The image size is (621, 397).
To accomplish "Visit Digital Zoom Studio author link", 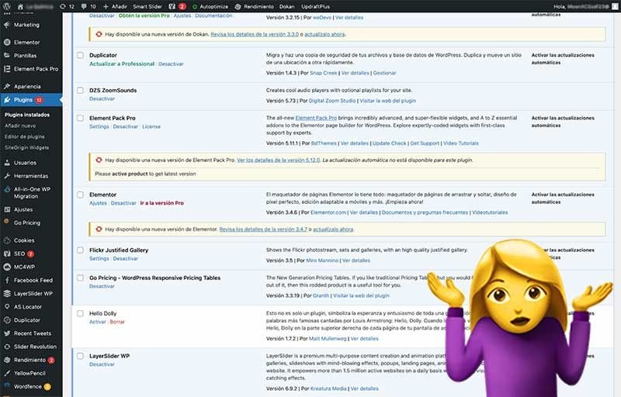I will tap(332, 101).
